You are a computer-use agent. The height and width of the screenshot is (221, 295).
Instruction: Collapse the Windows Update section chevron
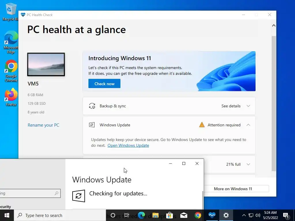(248, 125)
